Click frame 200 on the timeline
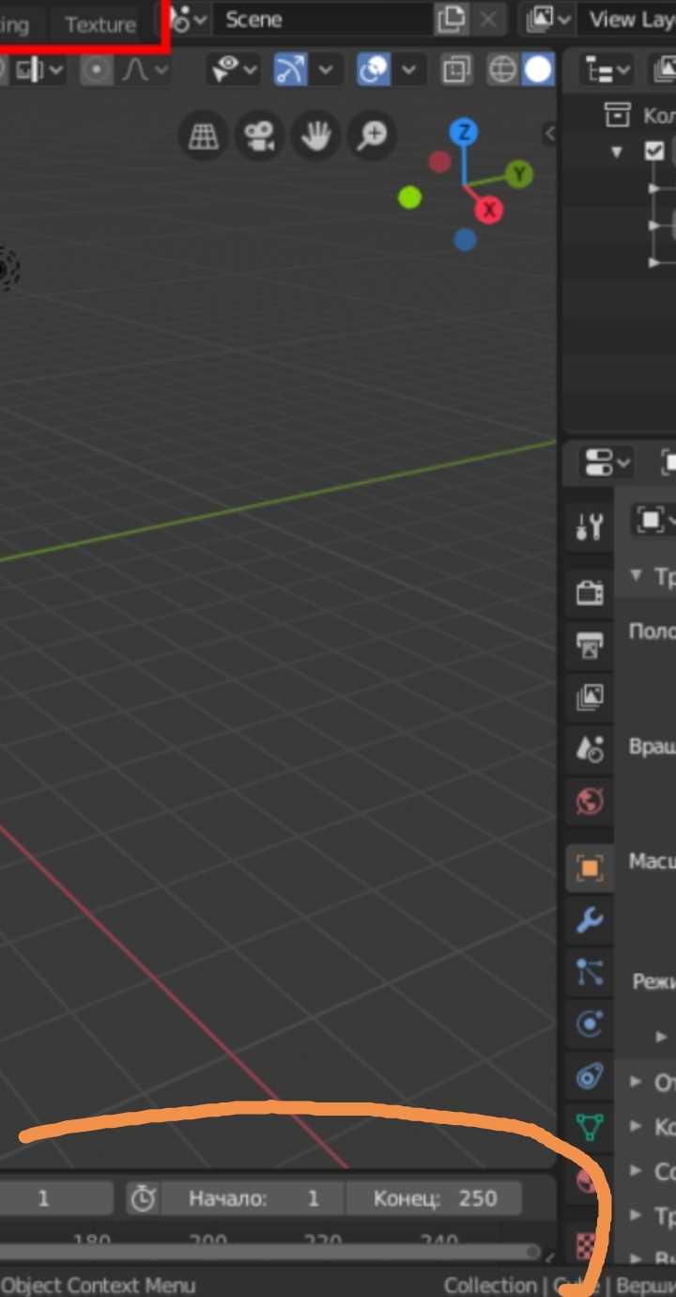Viewport: 676px width, 1297px height. pos(207,1241)
